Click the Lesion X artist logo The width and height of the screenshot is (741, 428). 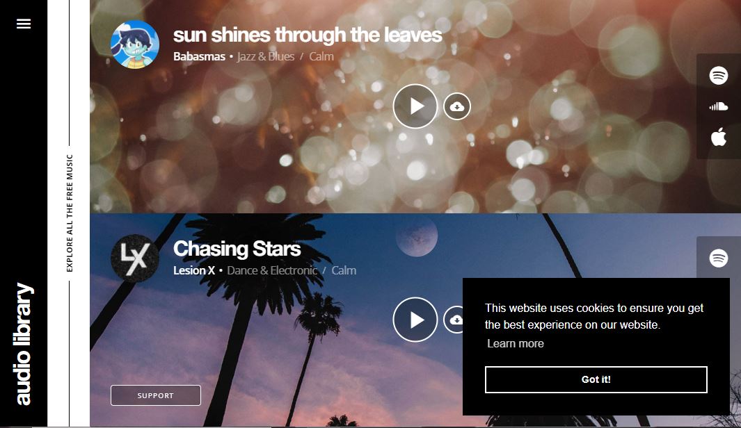(135, 258)
